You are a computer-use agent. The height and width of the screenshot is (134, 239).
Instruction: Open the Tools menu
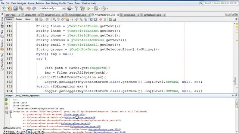pos(77,3)
